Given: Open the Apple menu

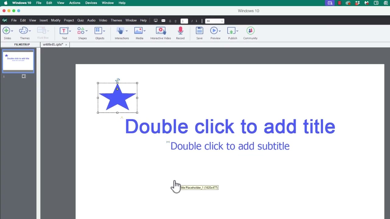Looking at the screenshot, I should click(5, 3).
